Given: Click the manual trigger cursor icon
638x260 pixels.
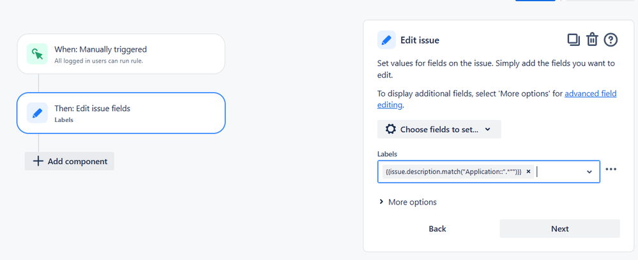Looking at the screenshot, I should (38, 54).
